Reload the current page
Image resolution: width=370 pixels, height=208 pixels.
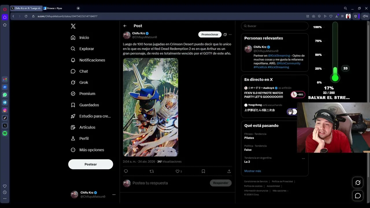pyautogui.click(x=26, y=16)
